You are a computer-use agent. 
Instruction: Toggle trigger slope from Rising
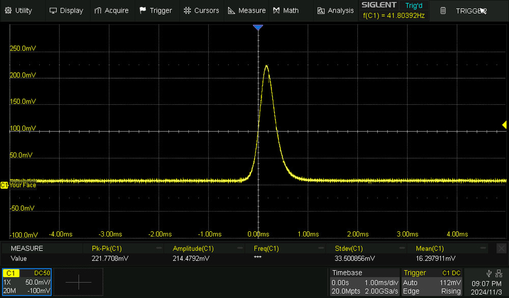point(450,291)
